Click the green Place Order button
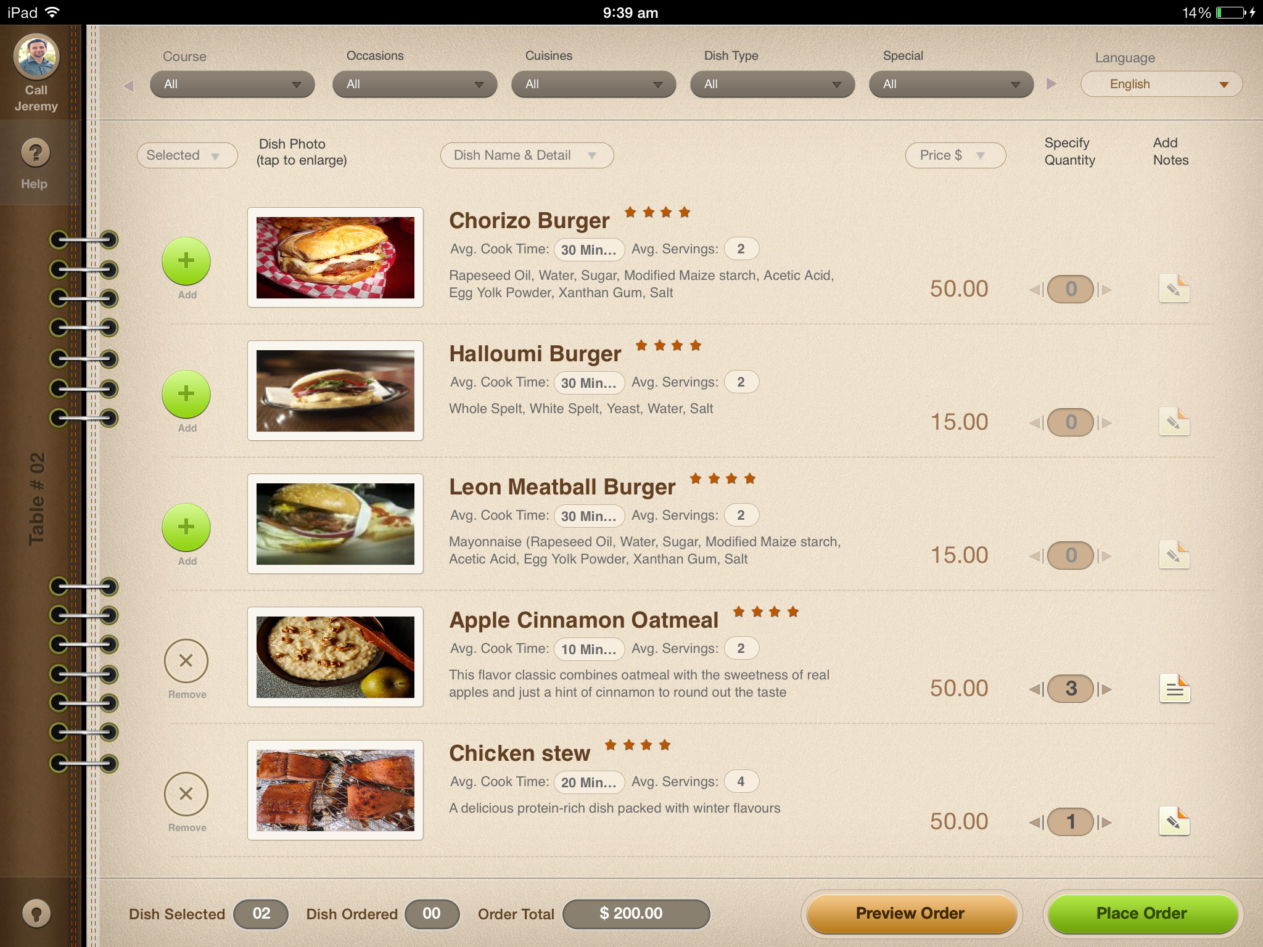 click(1142, 914)
